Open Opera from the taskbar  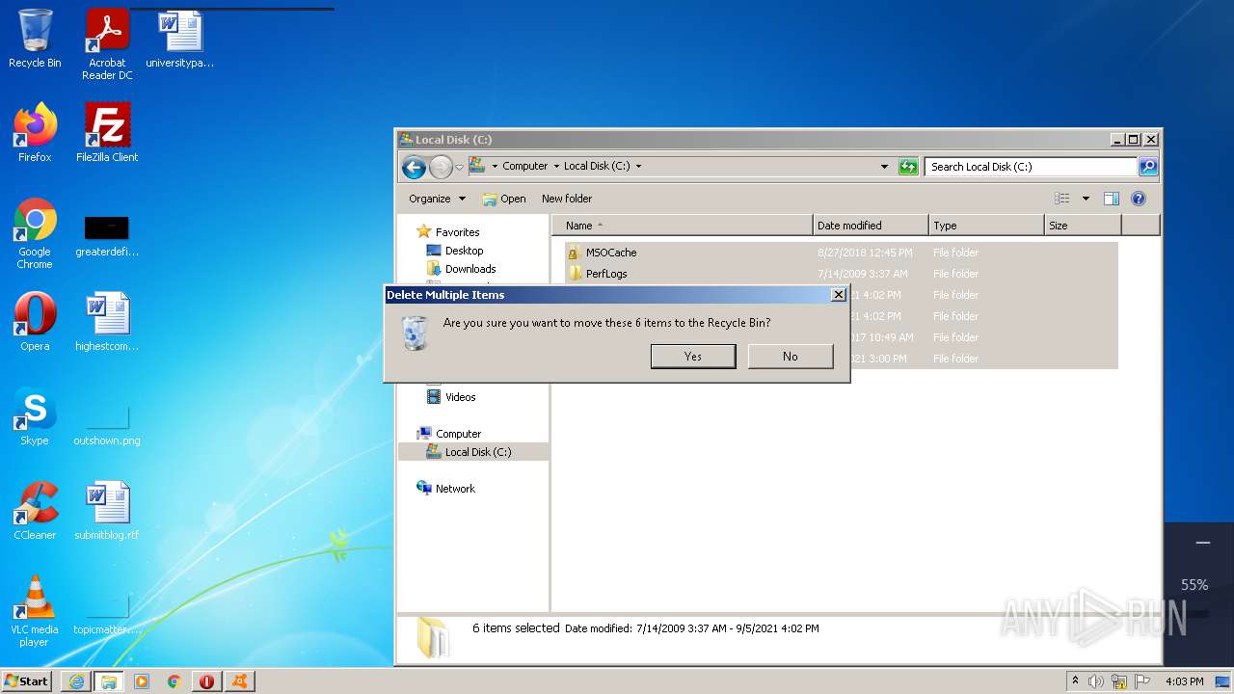pyautogui.click(x=206, y=681)
